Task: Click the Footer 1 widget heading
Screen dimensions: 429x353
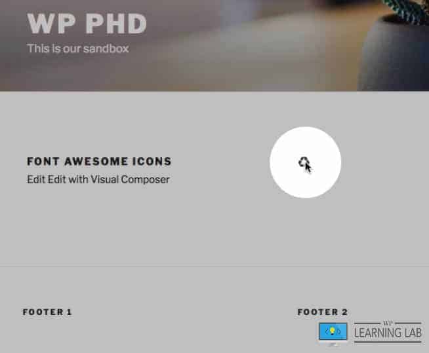Action: pyautogui.click(x=47, y=312)
